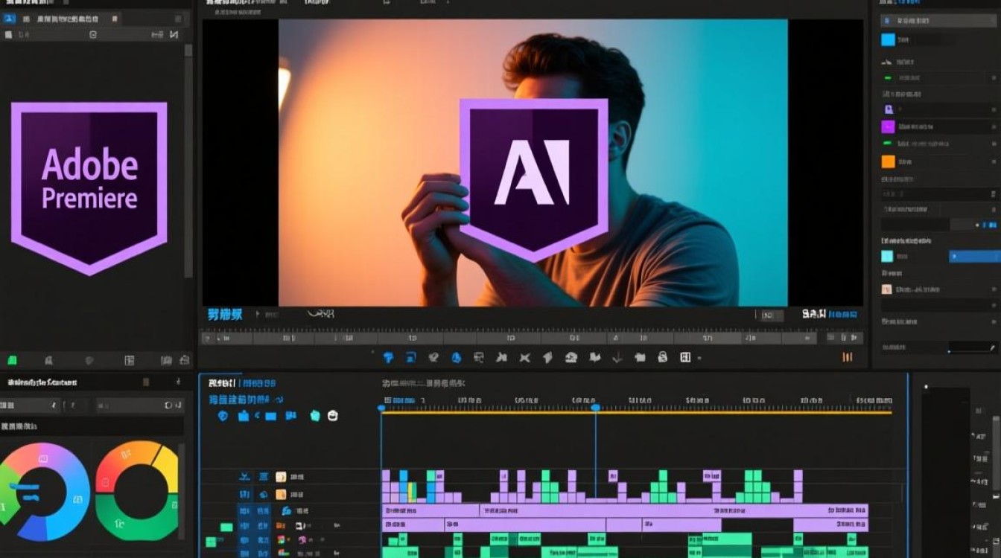Screen dimensions: 1001x558
Task: Click the pencil icon in the right panel
Action: (x=991, y=347)
